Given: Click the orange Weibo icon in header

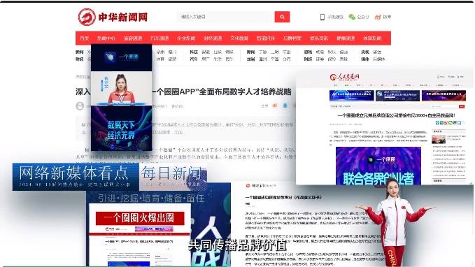Looking at the screenshot, I should (378, 17).
